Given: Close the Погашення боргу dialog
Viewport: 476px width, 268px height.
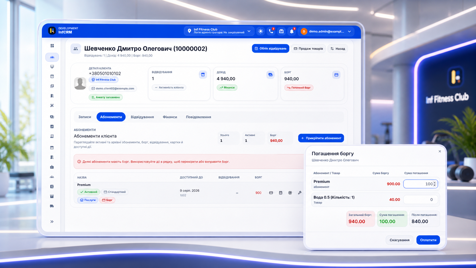Looking at the screenshot, I should click(440, 152).
